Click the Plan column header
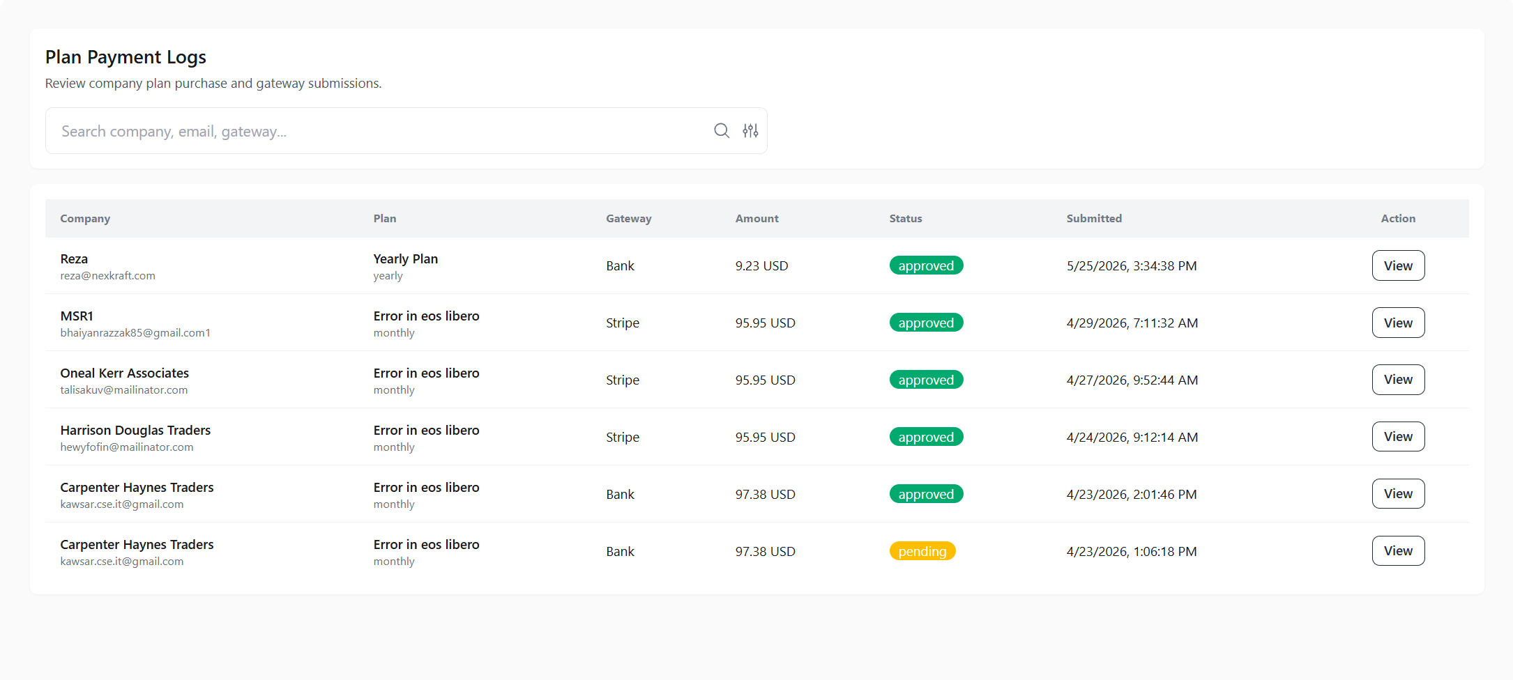 pos(385,219)
